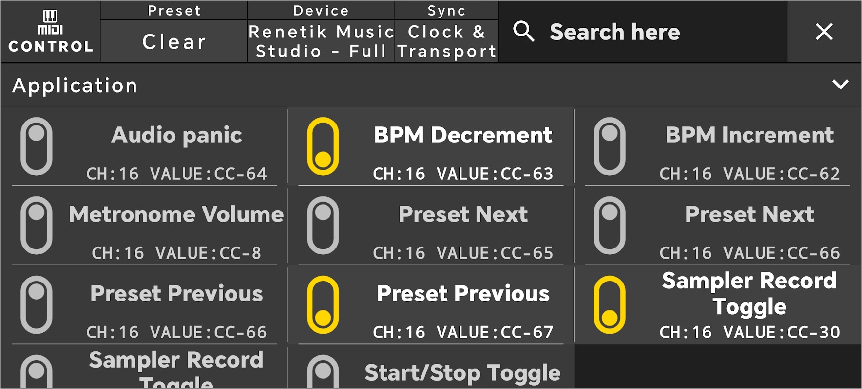Turn off Preset Previous CC-67 switch icon
Viewport: 862px width, 389px height.
pyautogui.click(x=323, y=304)
